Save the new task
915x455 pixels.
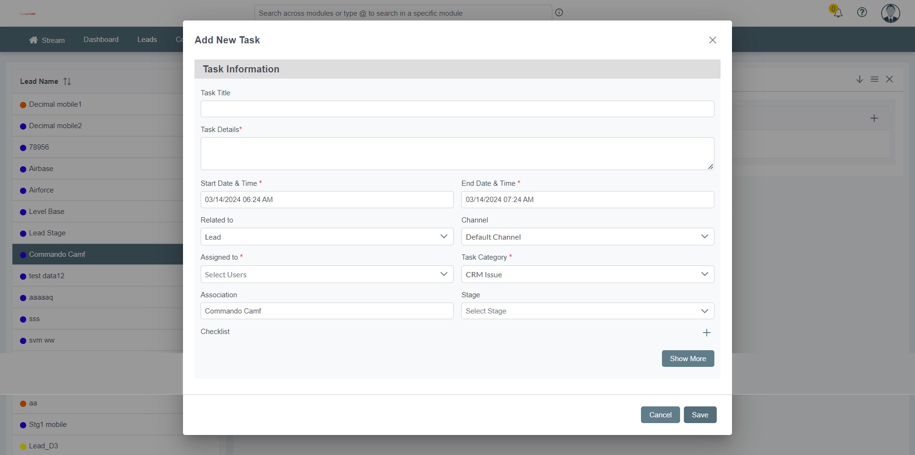[700, 415]
